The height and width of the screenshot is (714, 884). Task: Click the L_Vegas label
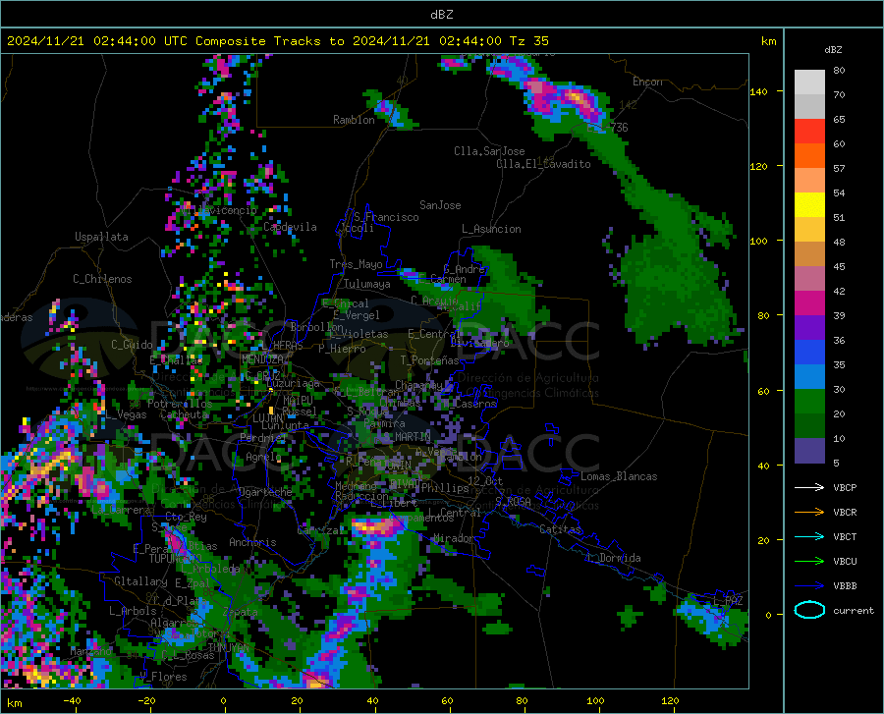[x=127, y=414]
